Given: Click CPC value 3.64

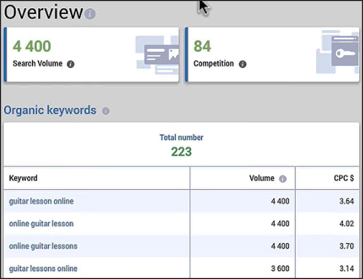Looking at the screenshot, I should pos(346,201).
